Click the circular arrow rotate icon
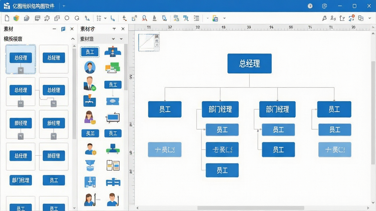Image resolution: width=376 pixels, height=211 pixels. pyautogui.click(x=77, y=18)
